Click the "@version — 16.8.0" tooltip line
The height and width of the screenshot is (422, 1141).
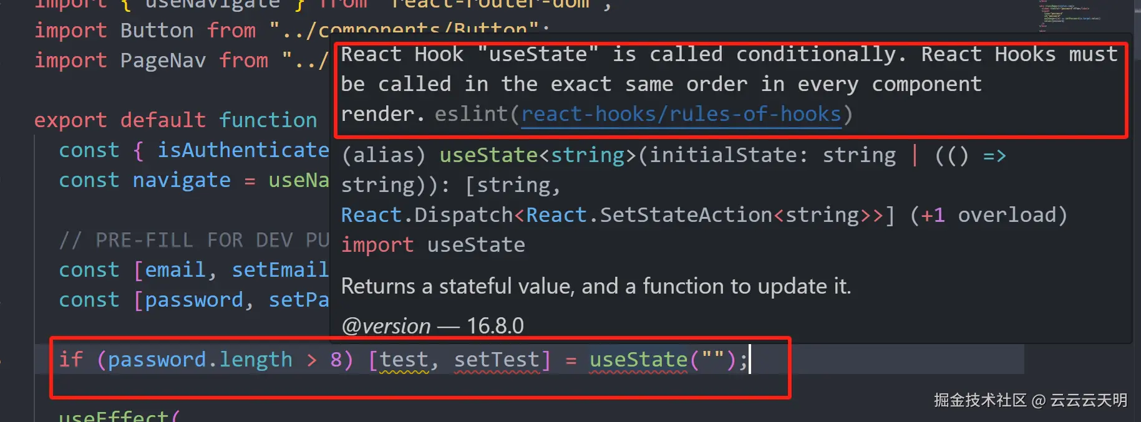(432, 325)
